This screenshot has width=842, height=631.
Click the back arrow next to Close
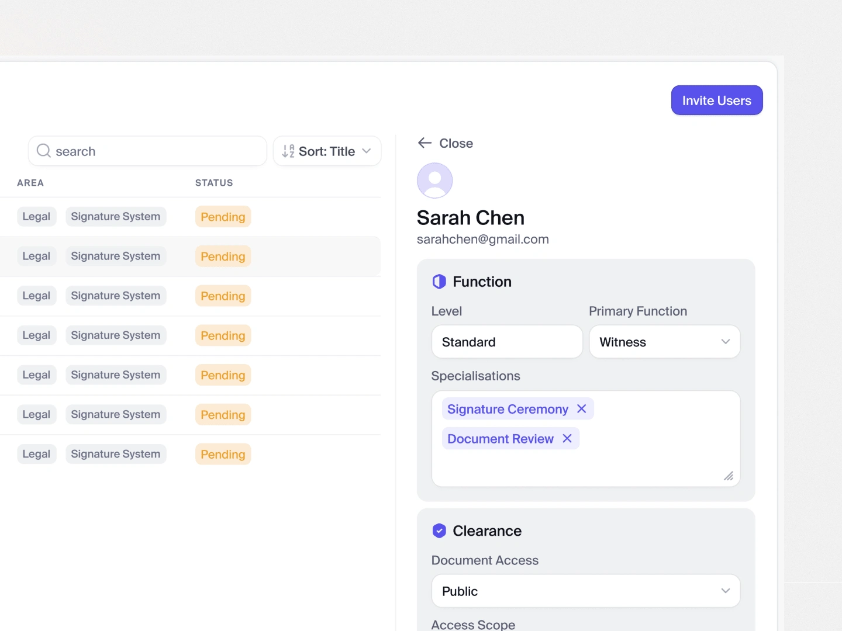pyautogui.click(x=425, y=143)
